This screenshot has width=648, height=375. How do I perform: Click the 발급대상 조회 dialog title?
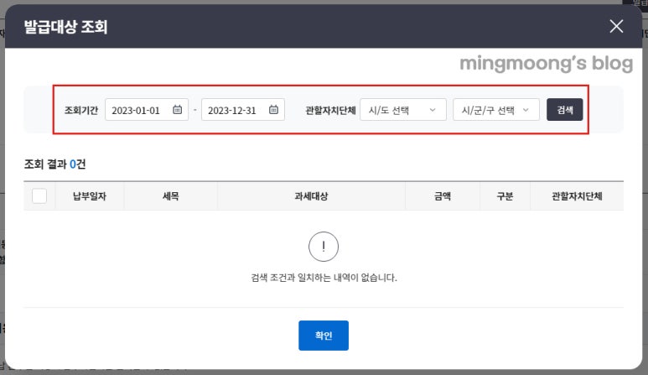[65, 27]
